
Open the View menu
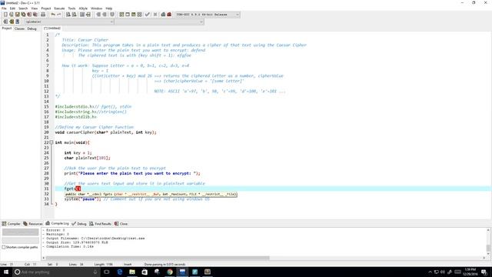tap(35, 8)
